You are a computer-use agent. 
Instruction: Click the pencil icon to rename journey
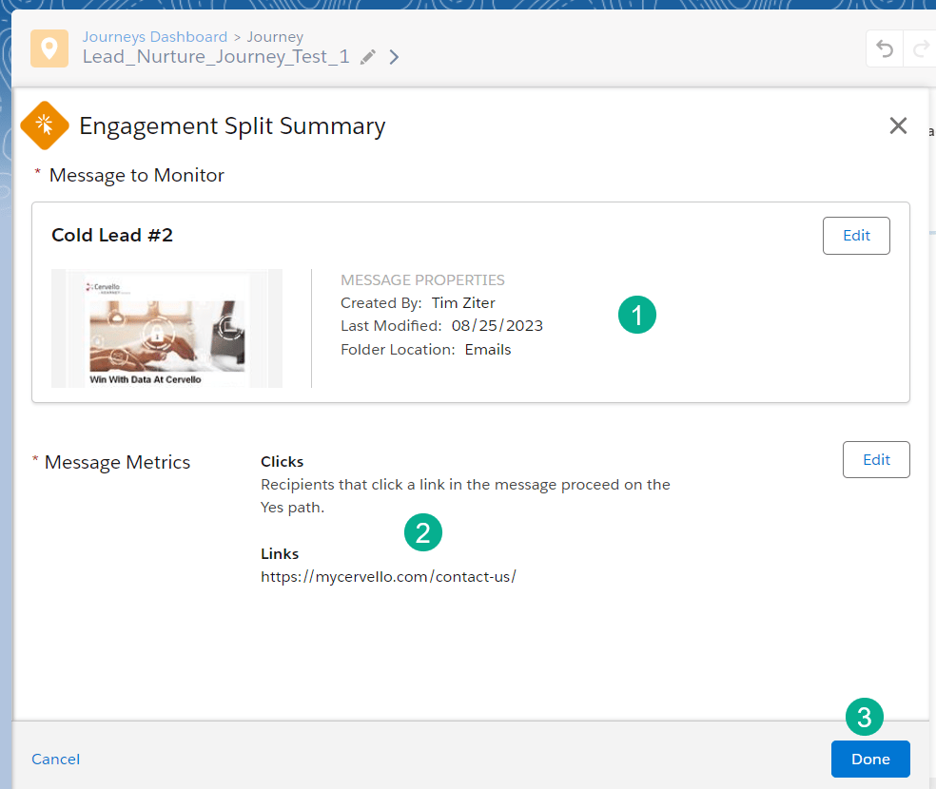368,57
